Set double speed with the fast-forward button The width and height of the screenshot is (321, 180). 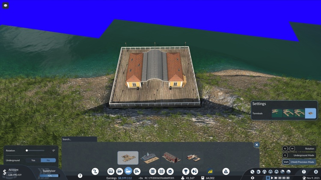tap(276, 178)
